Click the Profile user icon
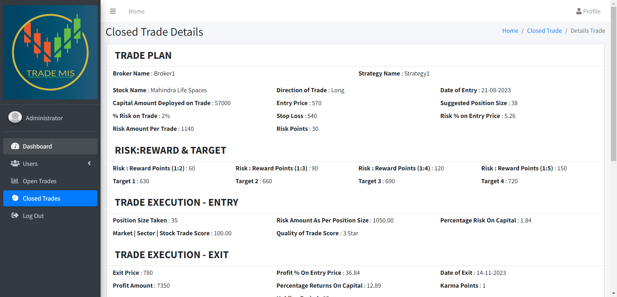617x297 pixels. (579, 11)
